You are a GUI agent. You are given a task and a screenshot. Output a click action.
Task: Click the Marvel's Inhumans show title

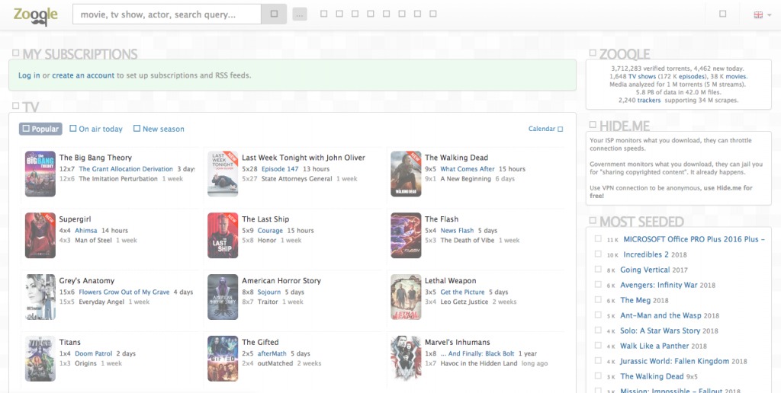[458, 343]
